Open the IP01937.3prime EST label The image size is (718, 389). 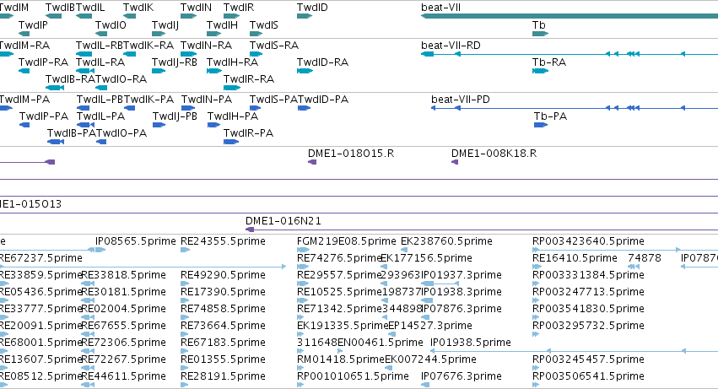click(x=462, y=275)
